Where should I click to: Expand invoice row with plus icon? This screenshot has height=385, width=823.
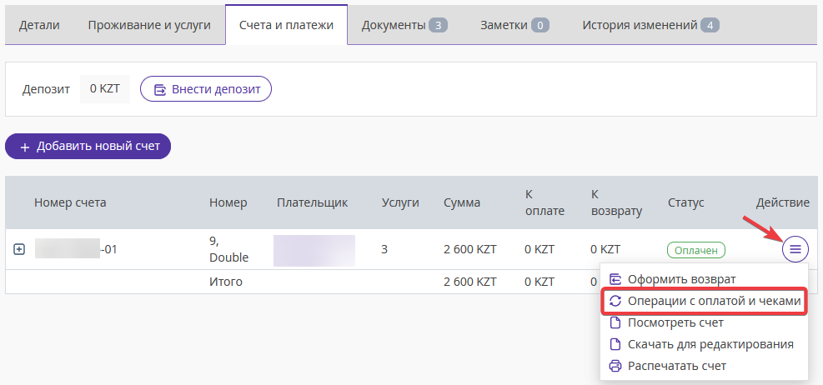click(20, 249)
